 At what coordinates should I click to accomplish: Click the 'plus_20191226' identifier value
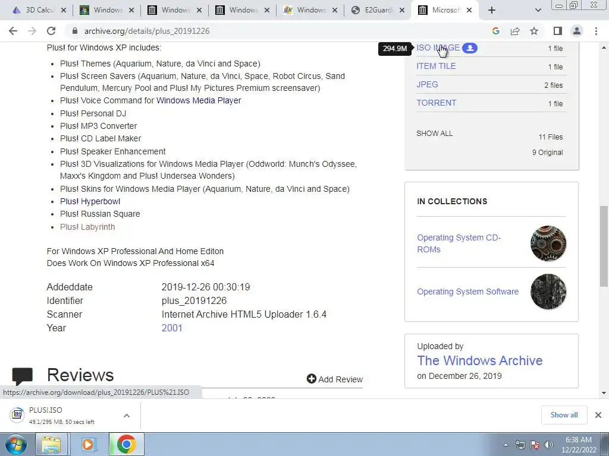[x=194, y=300]
